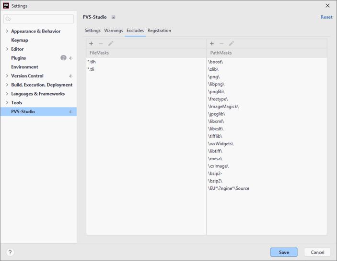
Task: Edit FileMasks entry with pencil icon
Action: pyautogui.click(x=111, y=43)
